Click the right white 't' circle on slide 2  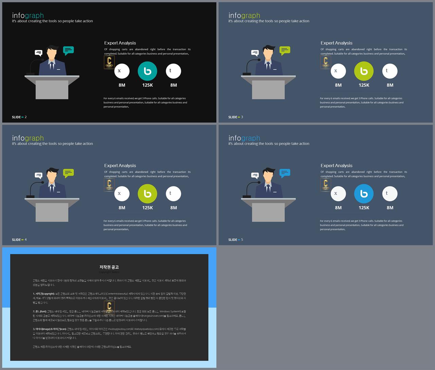pyautogui.click(x=173, y=71)
